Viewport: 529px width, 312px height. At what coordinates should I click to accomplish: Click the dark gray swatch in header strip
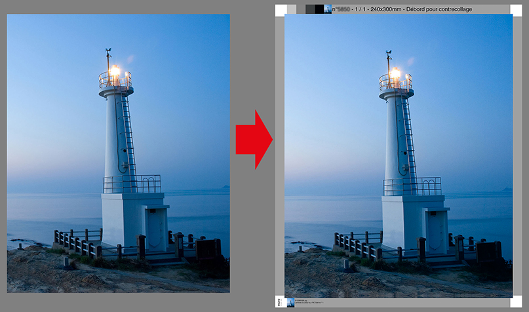pos(310,9)
